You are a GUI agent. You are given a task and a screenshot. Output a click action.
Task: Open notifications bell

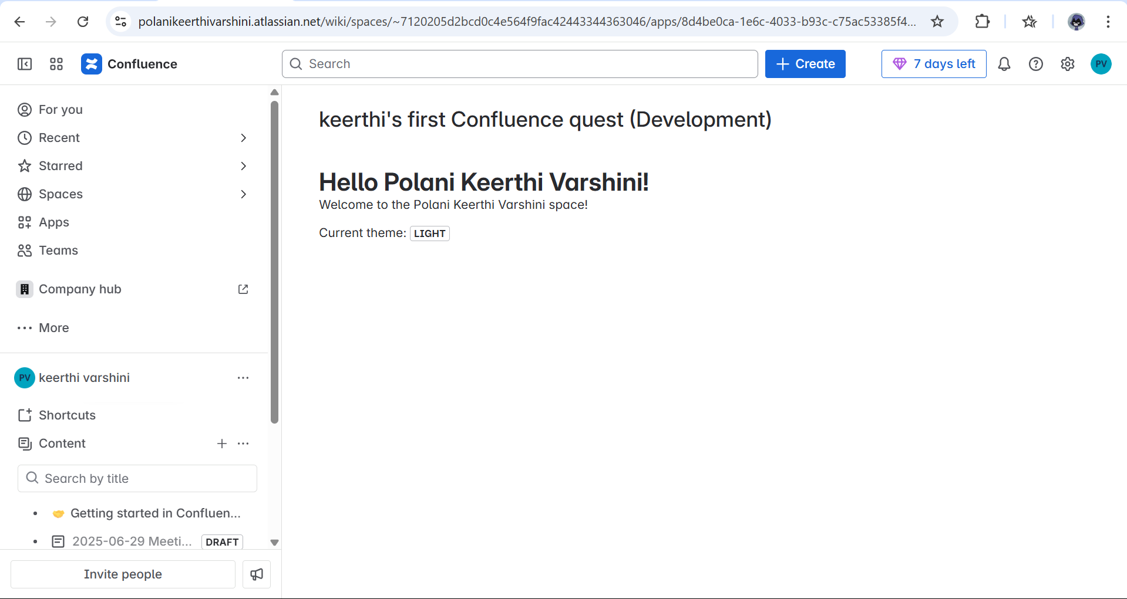coord(1004,64)
